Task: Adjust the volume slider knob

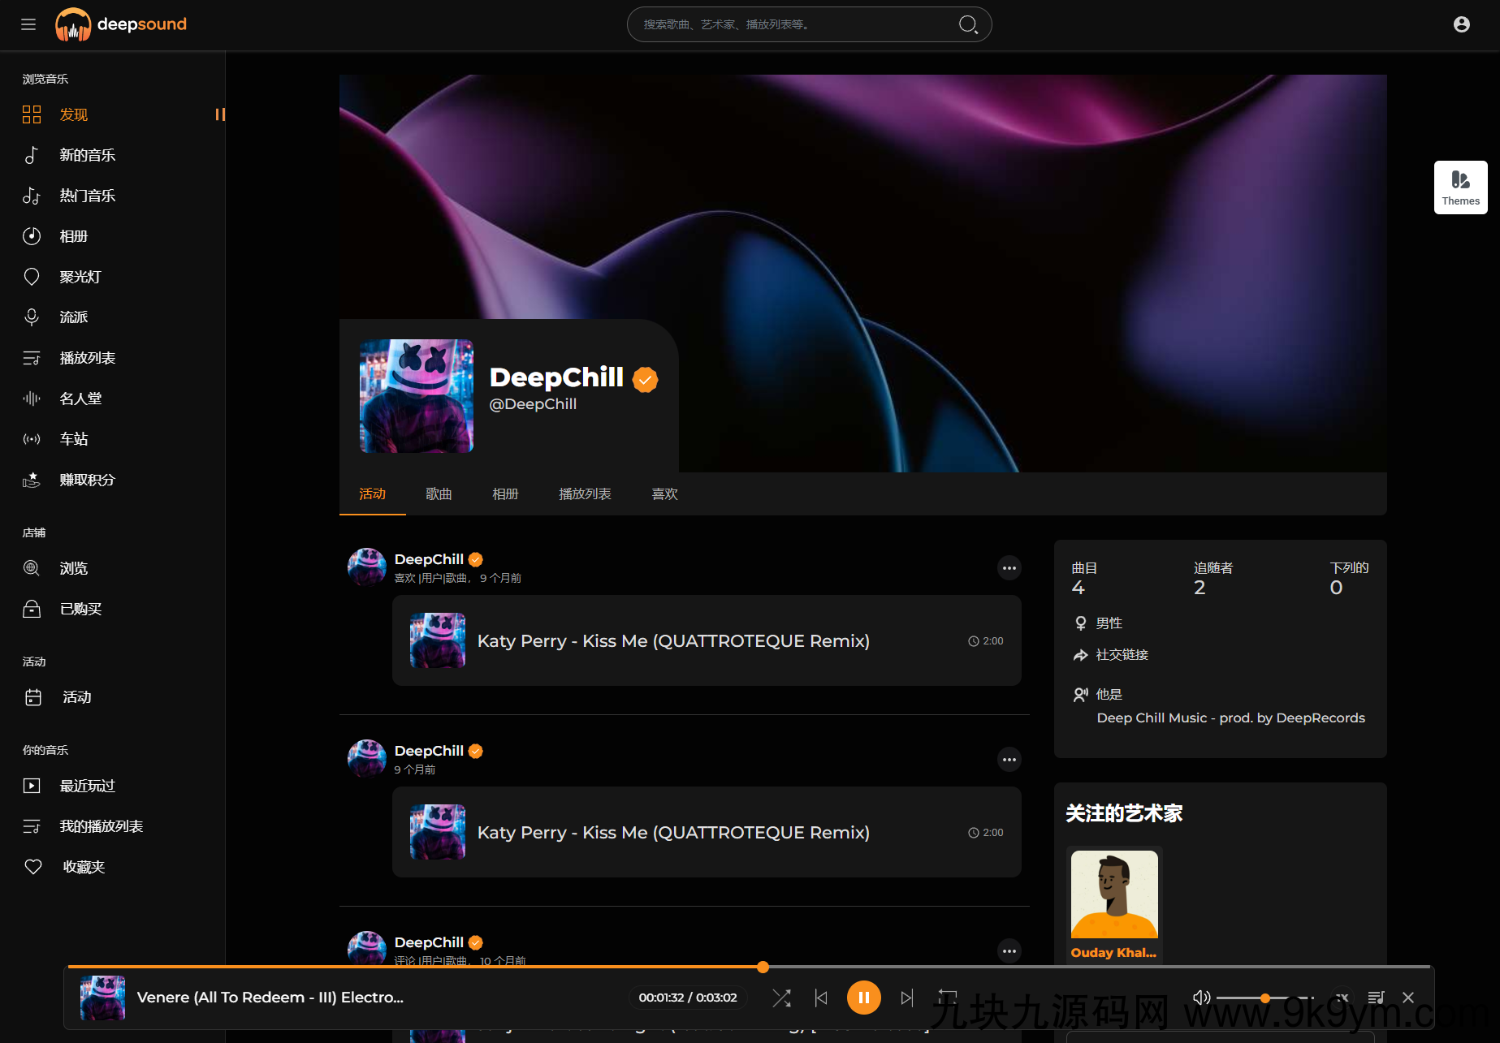Action: (1265, 998)
